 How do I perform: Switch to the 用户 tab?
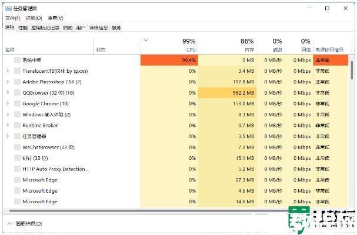pyautogui.click(x=81, y=28)
